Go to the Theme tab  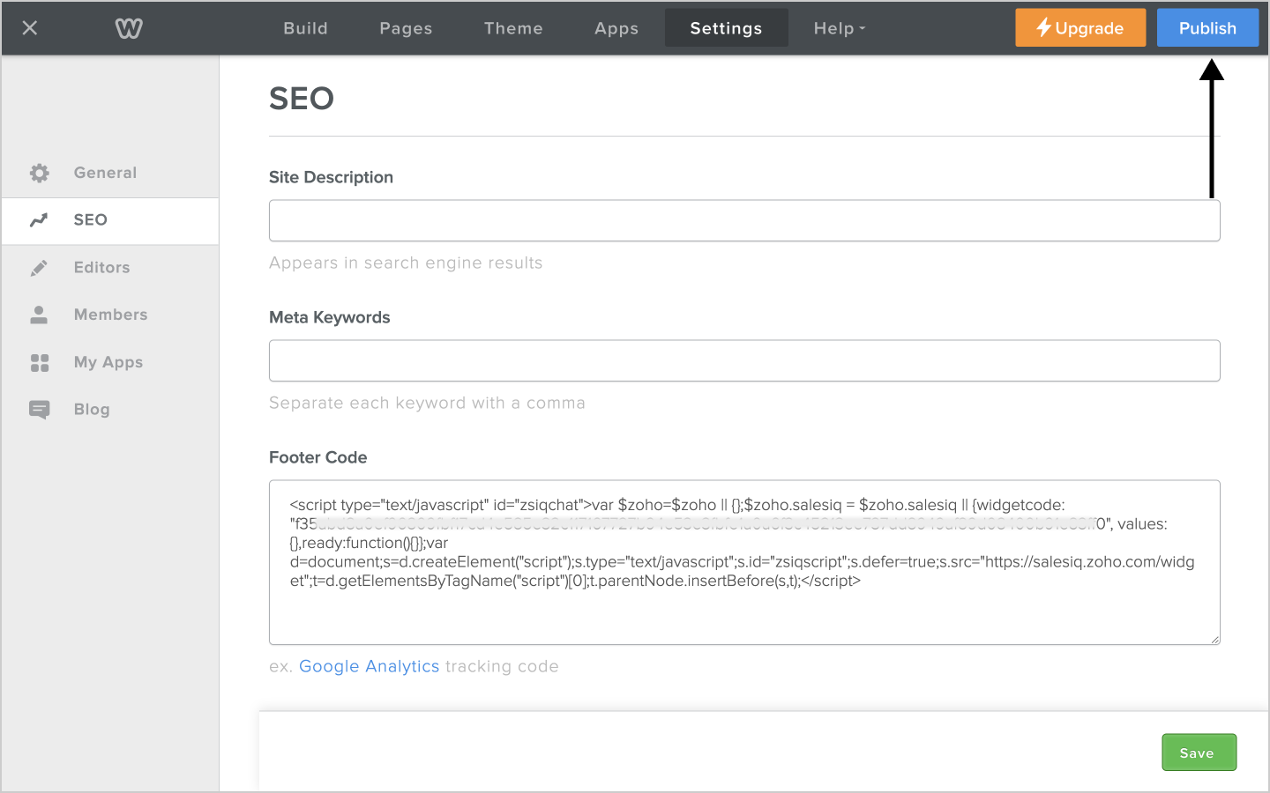pos(513,28)
